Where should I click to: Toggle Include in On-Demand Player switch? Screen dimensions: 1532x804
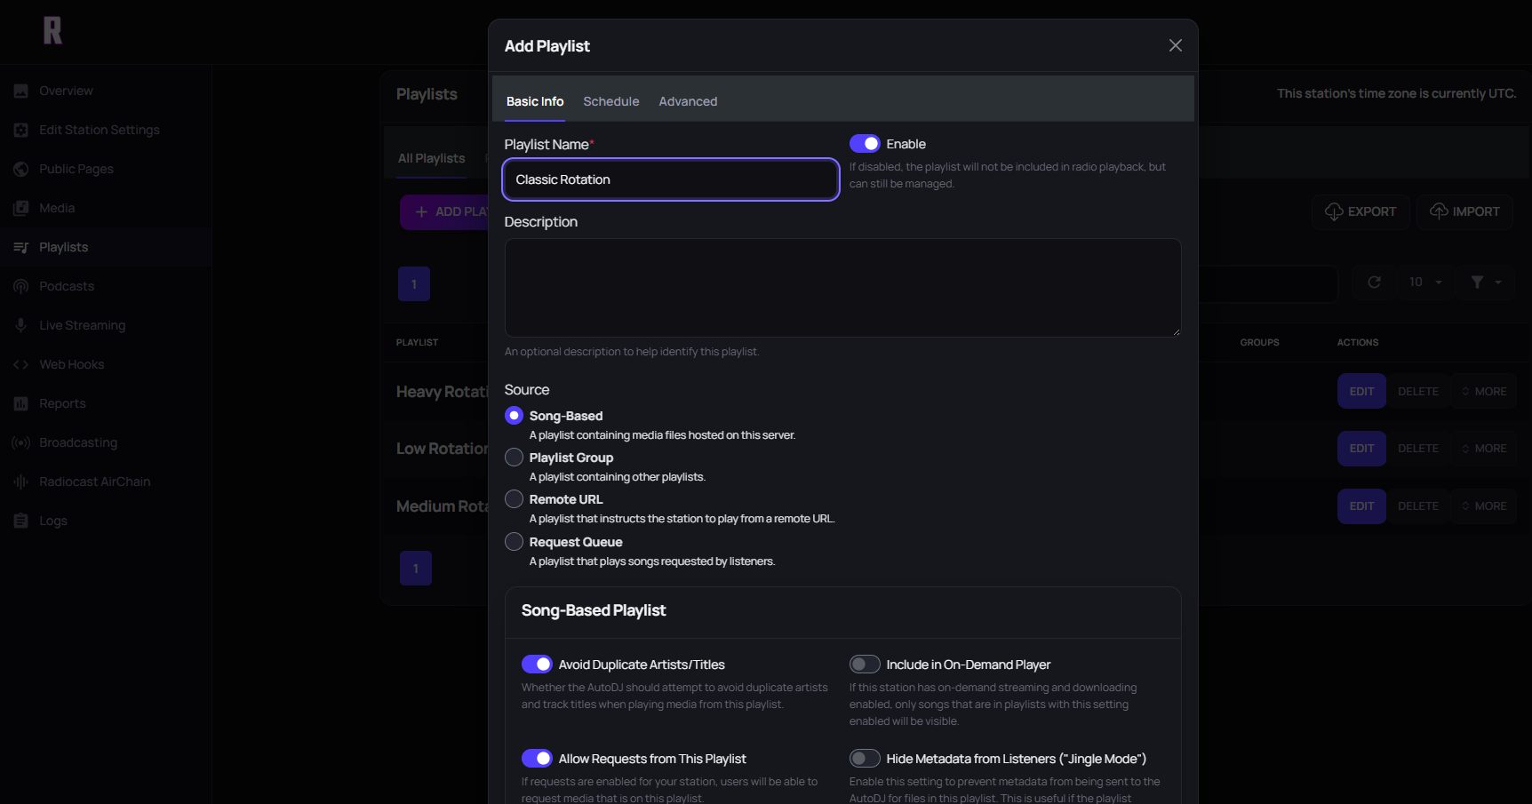(865, 665)
